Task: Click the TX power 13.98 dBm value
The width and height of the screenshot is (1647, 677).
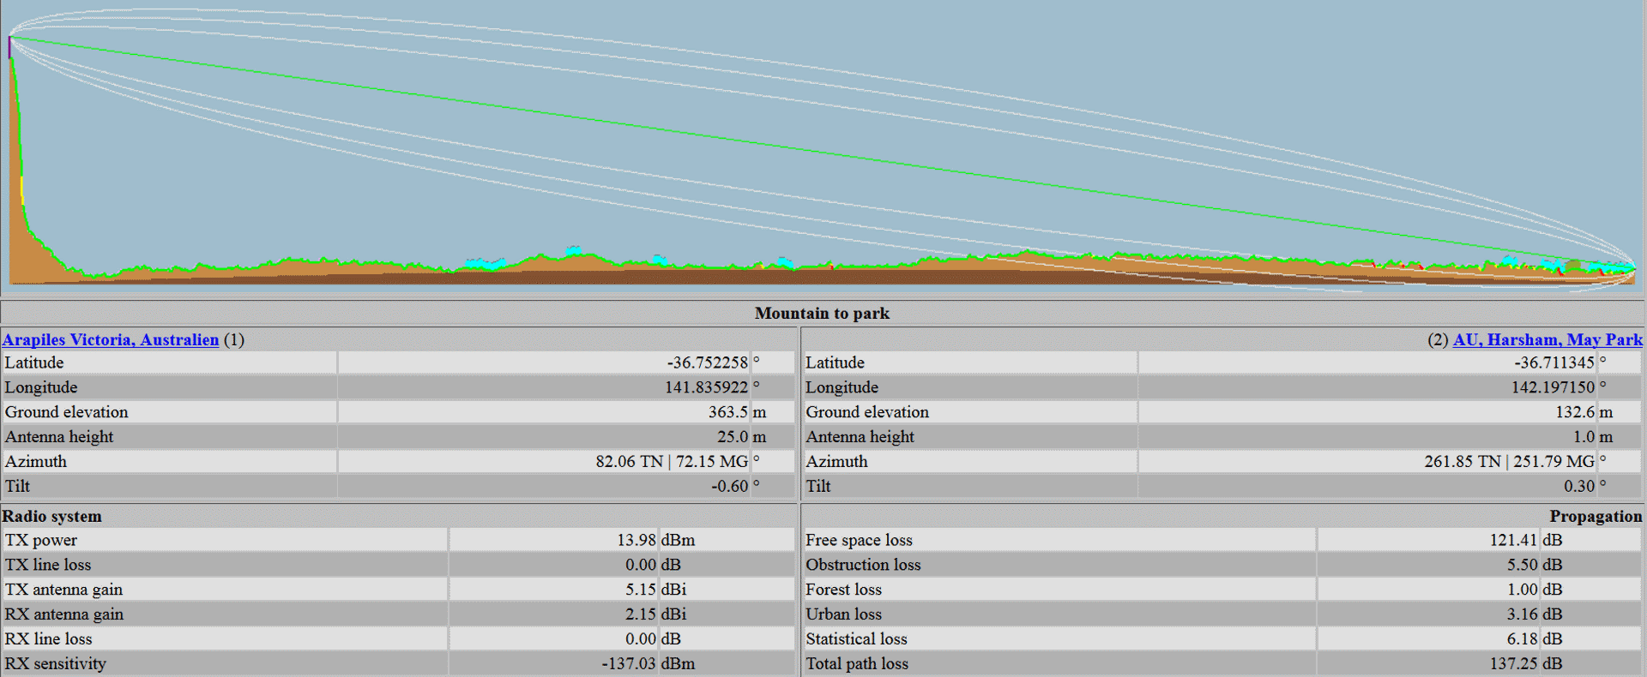Action: coord(636,541)
